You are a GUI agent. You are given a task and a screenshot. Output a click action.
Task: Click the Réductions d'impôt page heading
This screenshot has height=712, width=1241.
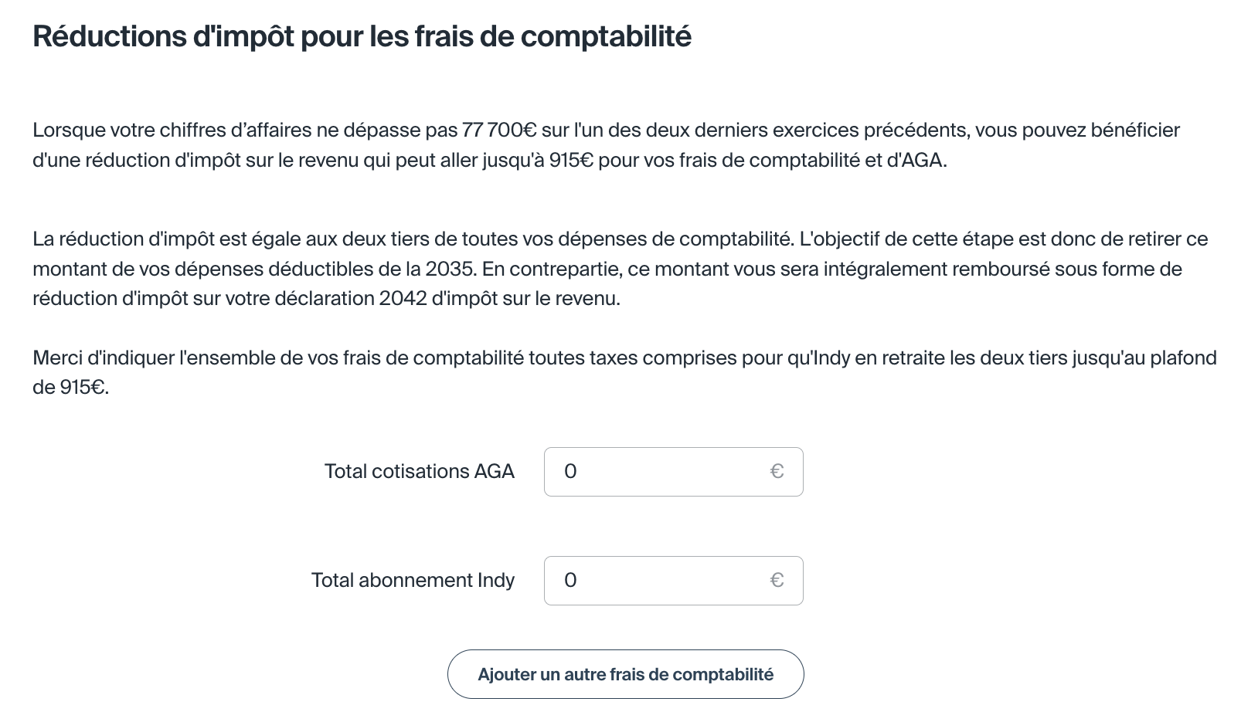click(362, 36)
